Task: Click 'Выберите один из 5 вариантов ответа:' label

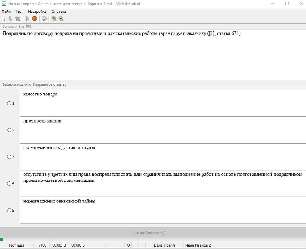Action: (34, 85)
